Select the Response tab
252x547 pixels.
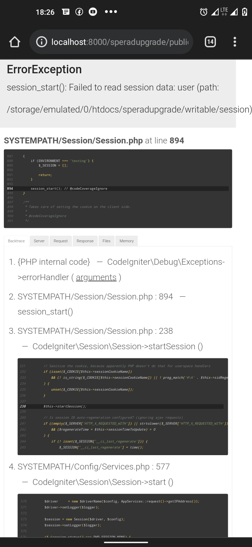(85, 241)
